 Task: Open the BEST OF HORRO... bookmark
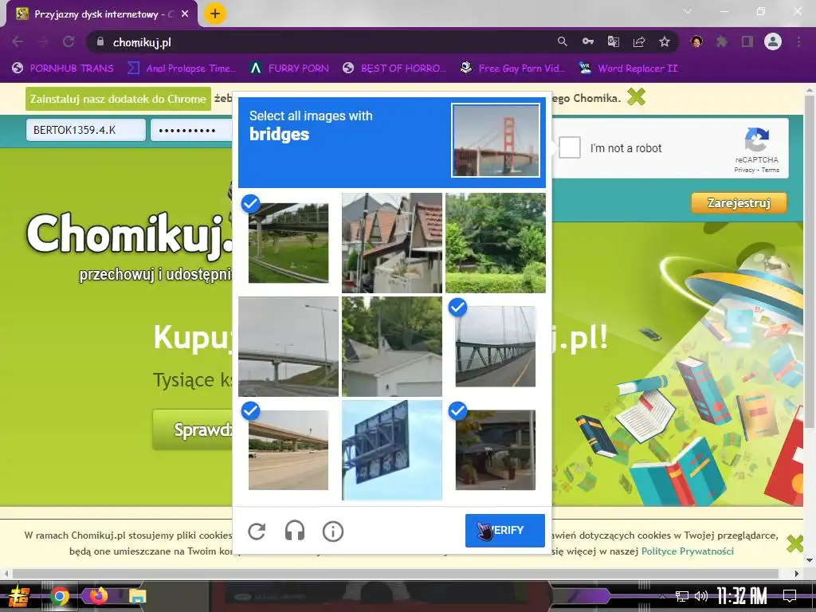tap(394, 69)
